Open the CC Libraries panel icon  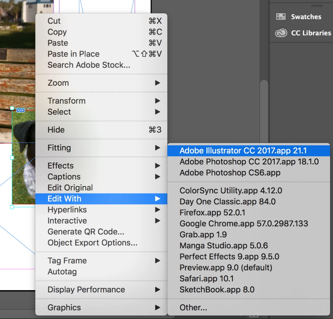(281, 33)
